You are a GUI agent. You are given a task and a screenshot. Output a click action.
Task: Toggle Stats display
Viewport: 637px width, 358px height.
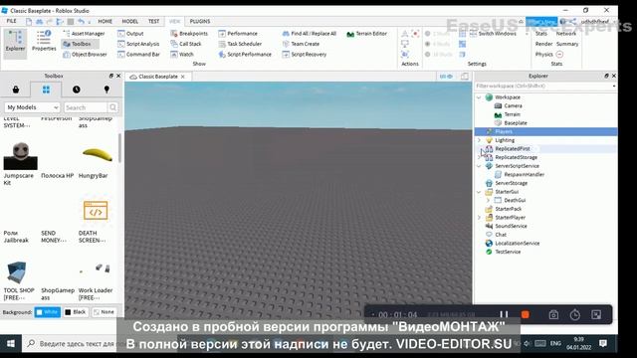click(x=541, y=34)
